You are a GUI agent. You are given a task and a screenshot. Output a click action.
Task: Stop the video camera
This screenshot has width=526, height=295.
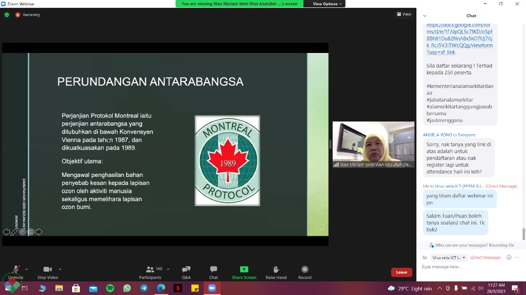[48, 272]
